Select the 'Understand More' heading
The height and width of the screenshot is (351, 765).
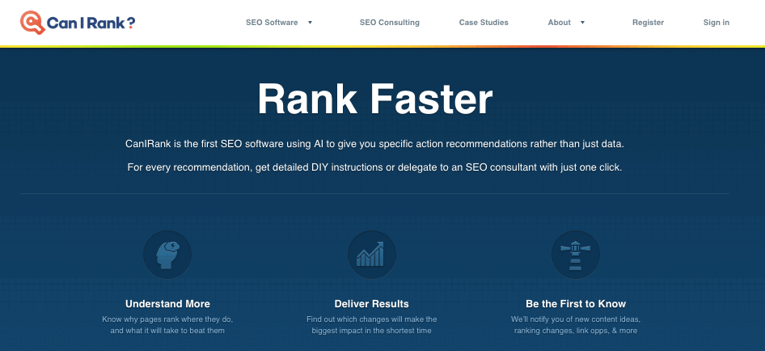pos(167,304)
